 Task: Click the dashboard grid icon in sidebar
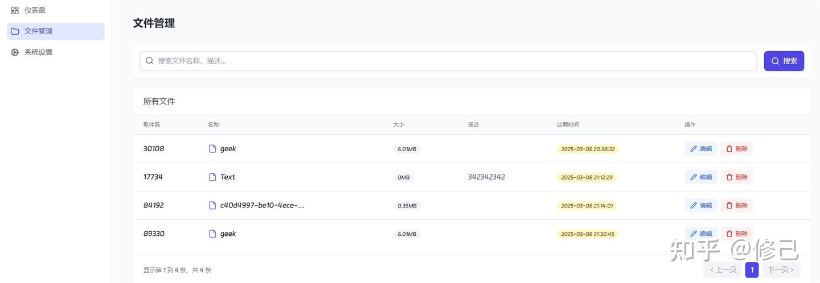15,10
